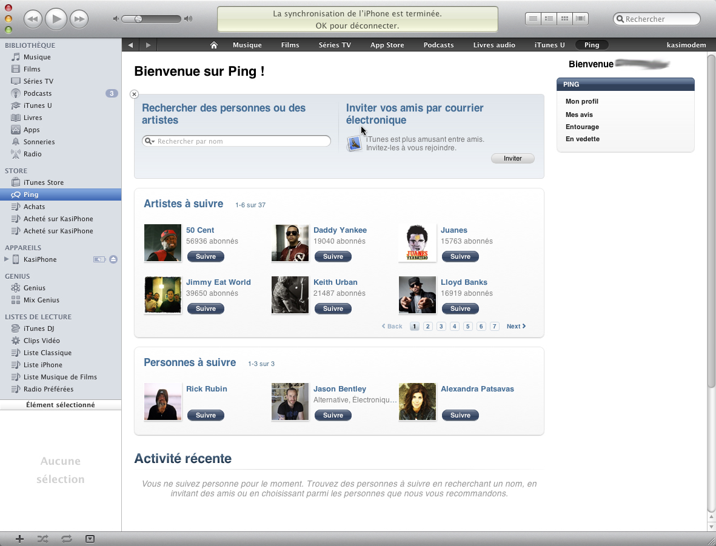716x546 pixels.
Task: Click the Rechercher par nom field
Action: [x=236, y=141]
